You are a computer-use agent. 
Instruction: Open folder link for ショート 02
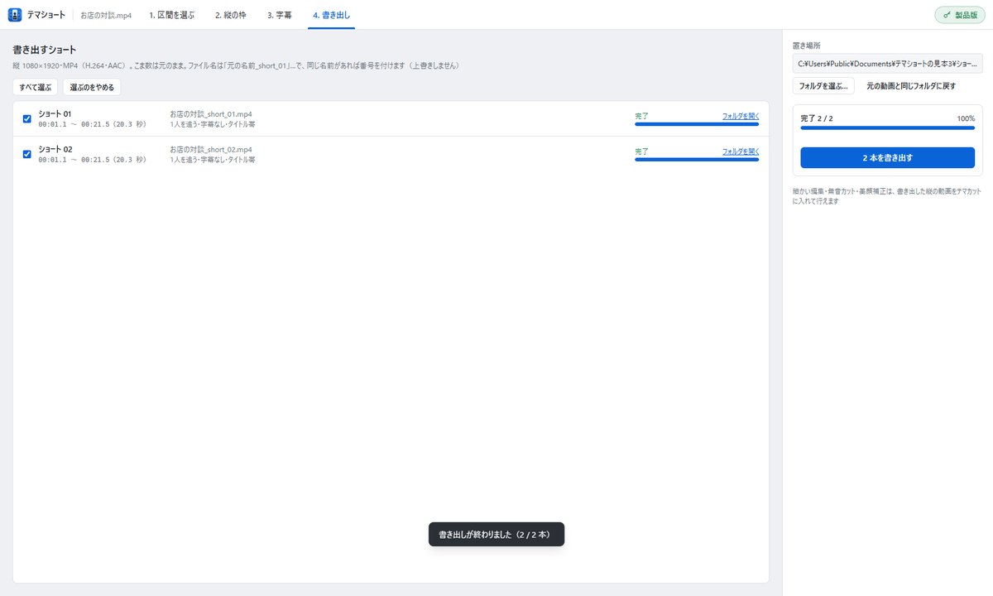(x=741, y=151)
